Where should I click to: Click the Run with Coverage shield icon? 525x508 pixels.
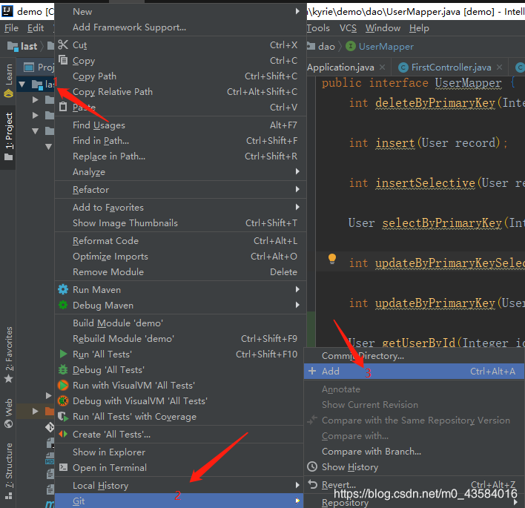(x=63, y=416)
